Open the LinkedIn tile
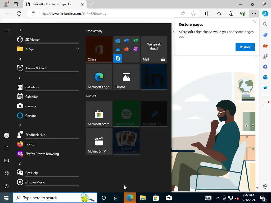The width and height of the screenshot is (271, 203). [x=154, y=77]
